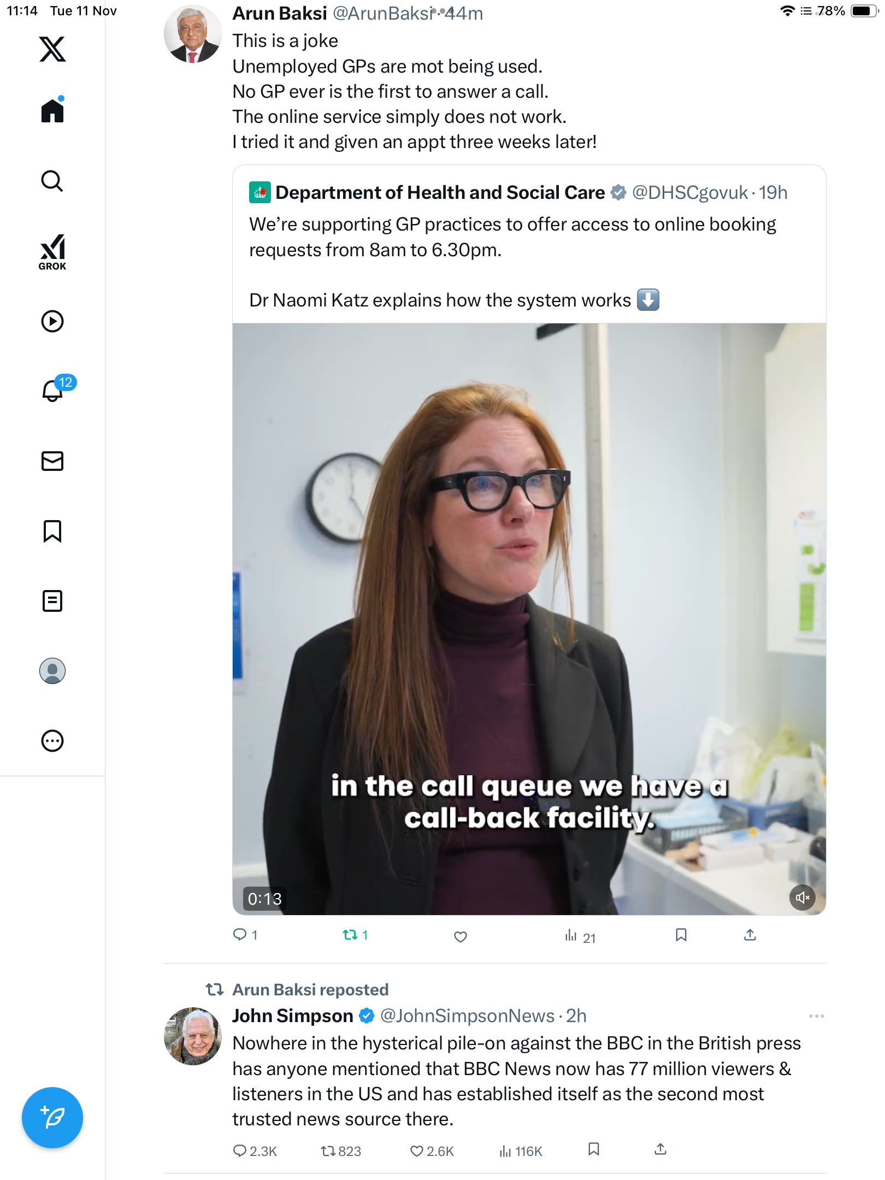Share Arun Baksi's quote post
Screen dimensions: 885x1180
point(750,935)
